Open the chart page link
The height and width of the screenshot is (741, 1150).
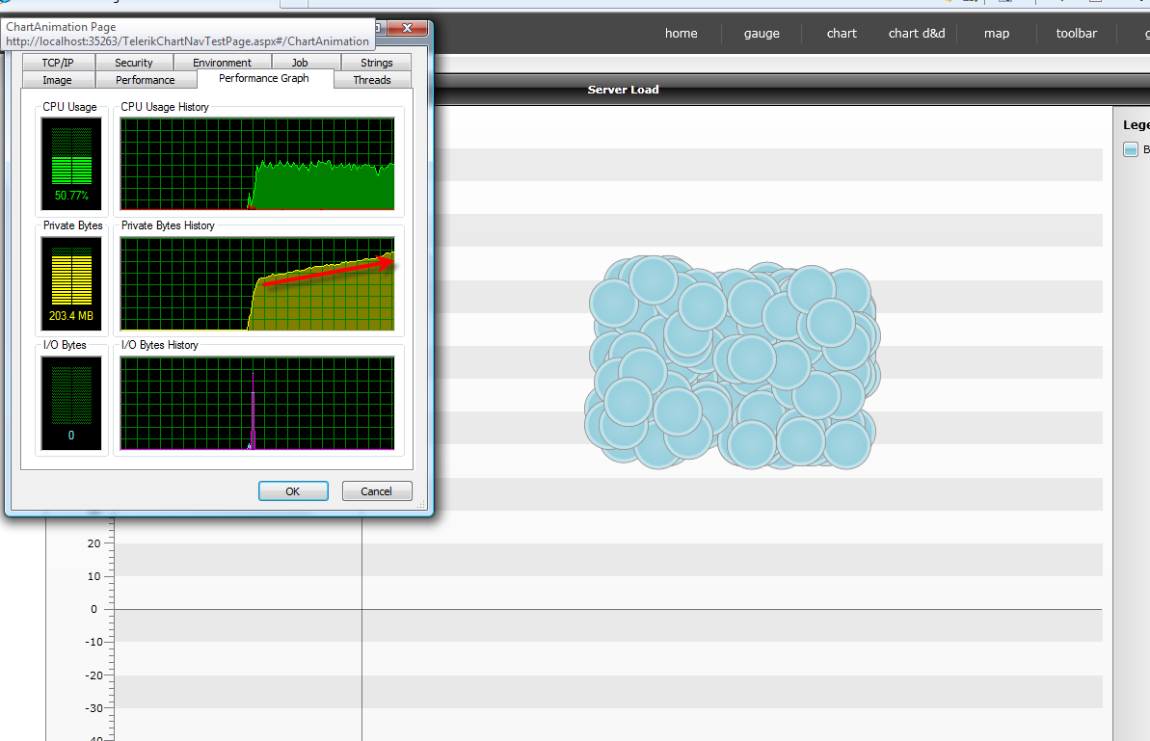pos(842,33)
